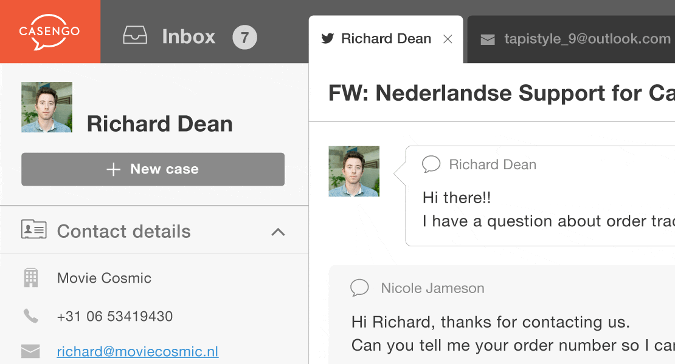
Task: Click Richard Dean's avatar beside the chat message
Action: (x=354, y=171)
